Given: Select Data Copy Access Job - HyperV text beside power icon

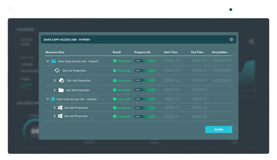Looking at the screenshot, I should pos(77,99).
